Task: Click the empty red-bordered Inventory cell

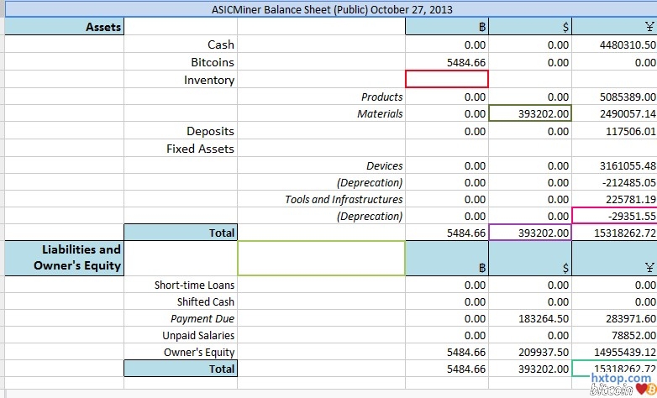Action: [x=446, y=80]
